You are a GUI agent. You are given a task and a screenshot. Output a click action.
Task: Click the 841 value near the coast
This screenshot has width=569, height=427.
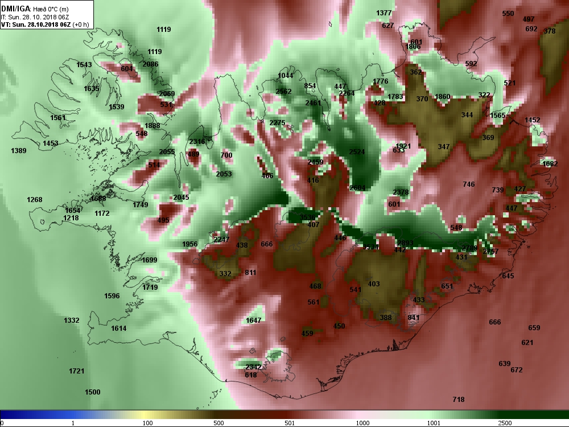[x=414, y=317]
